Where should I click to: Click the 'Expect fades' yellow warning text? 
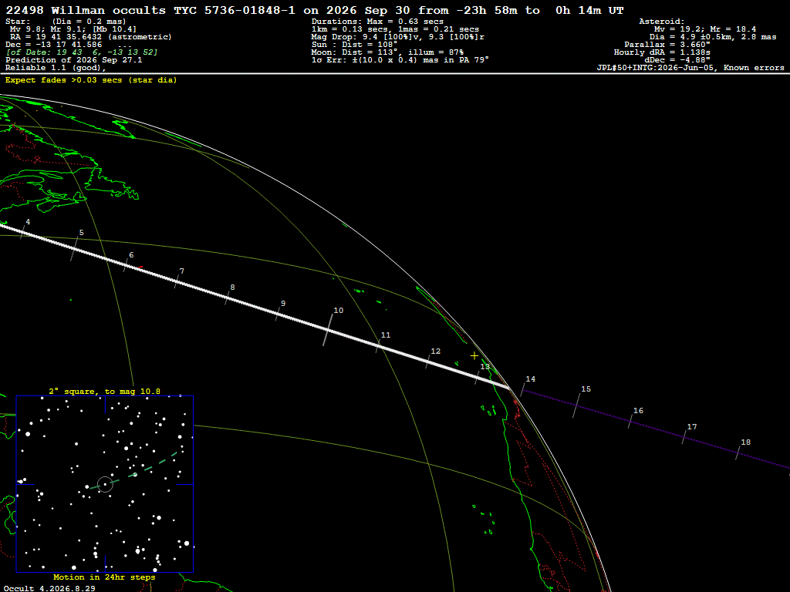coord(91,80)
